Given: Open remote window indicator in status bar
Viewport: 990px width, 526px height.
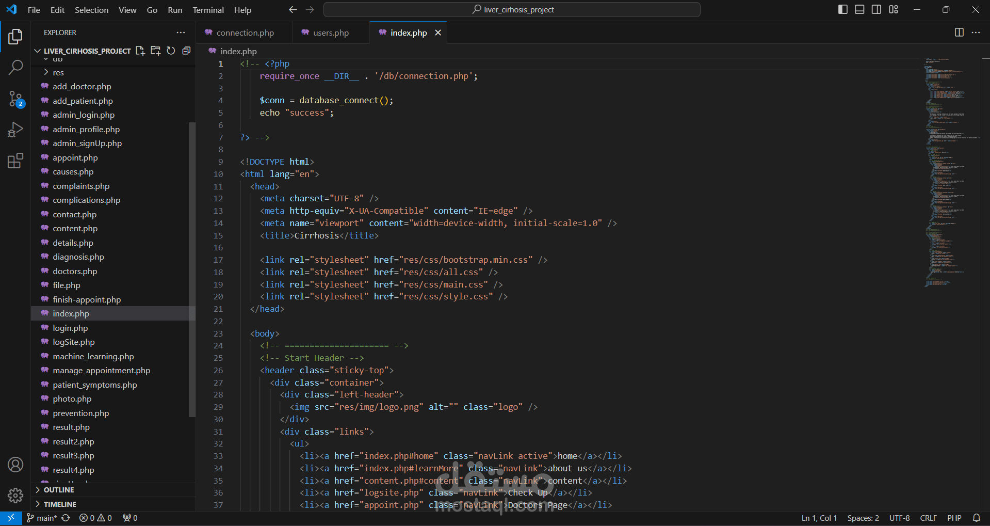Looking at the screenshot, I should tap(11, 518).
